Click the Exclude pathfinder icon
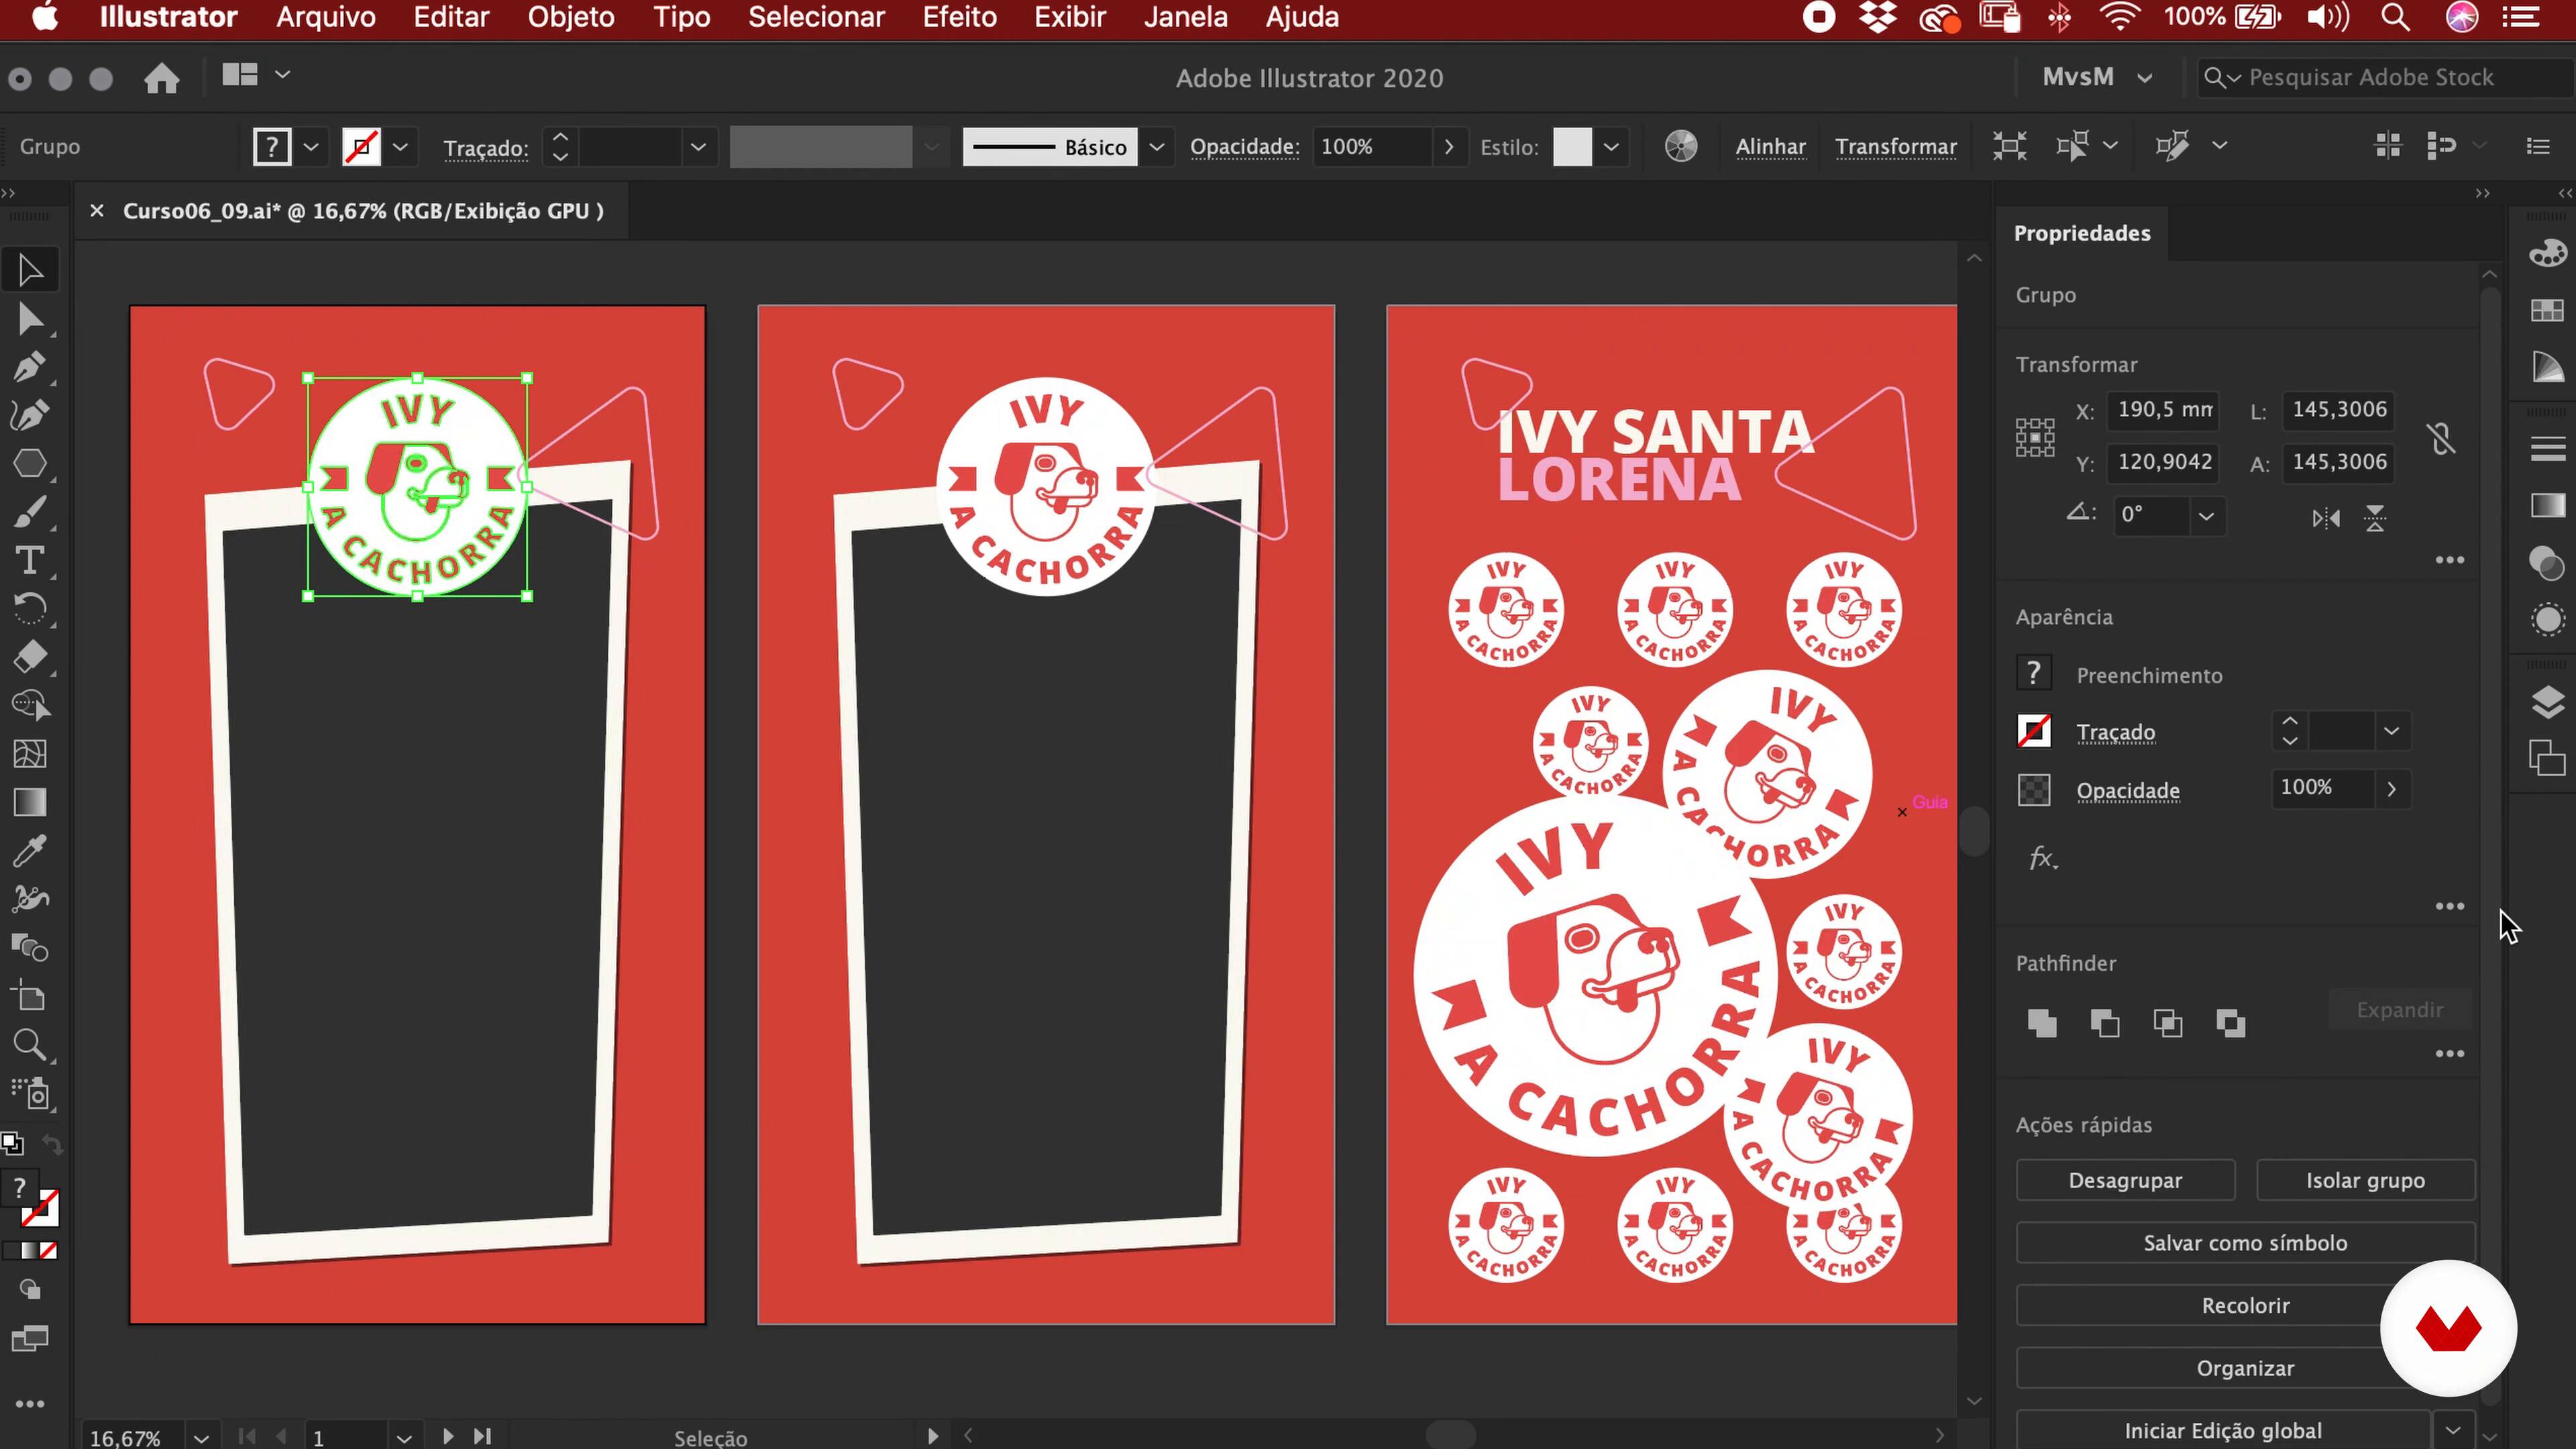This screenshot has height=1449, width=2576. (2231, 1023)
